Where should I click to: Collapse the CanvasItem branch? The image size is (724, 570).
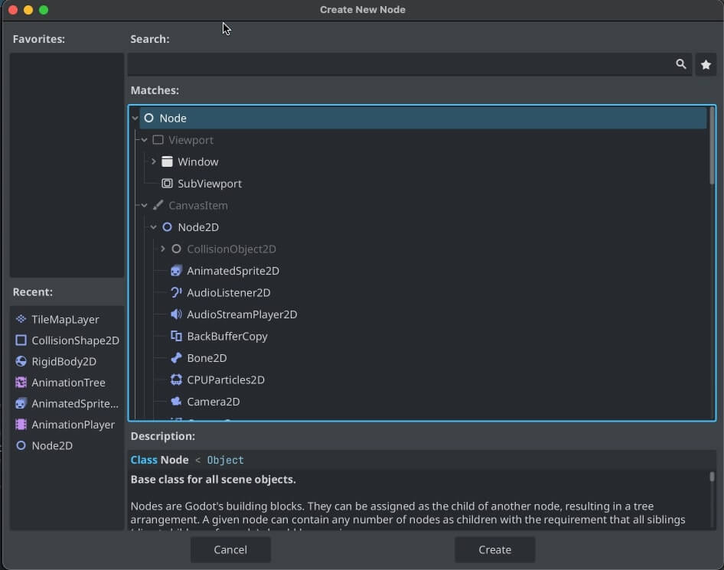point(144,205)
